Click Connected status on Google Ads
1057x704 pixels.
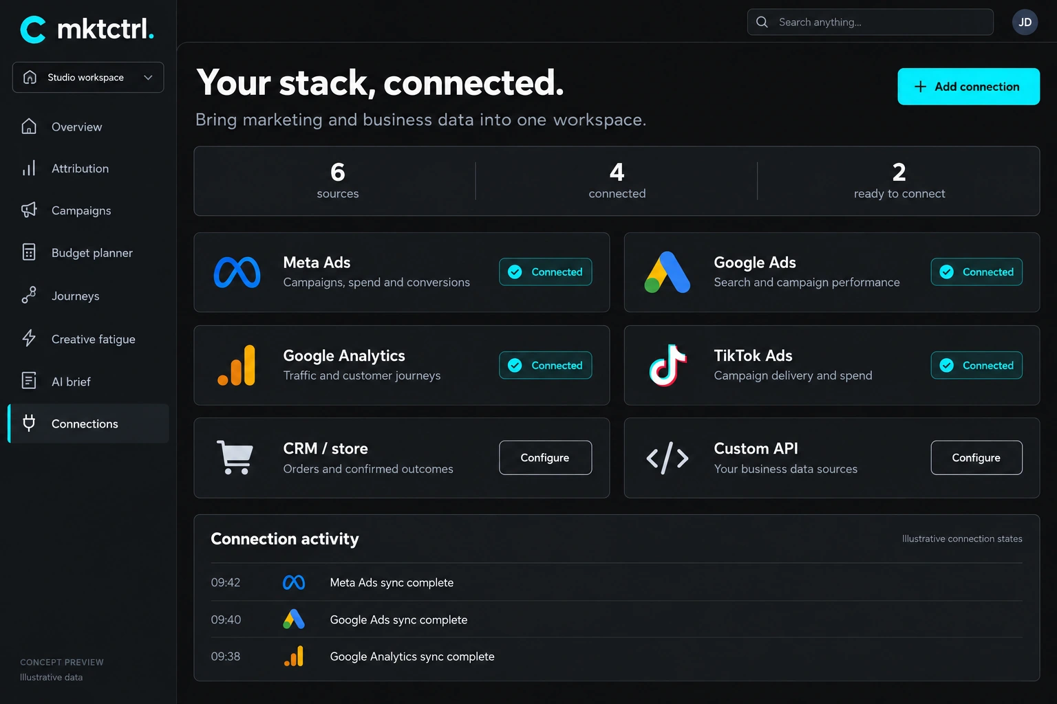pyautogui.click(x=976, y=272)
